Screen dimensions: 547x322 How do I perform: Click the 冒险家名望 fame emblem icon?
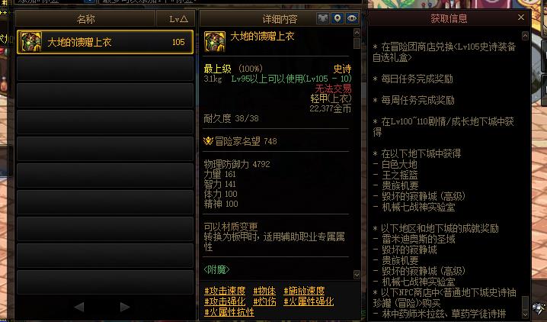[208, 140]
